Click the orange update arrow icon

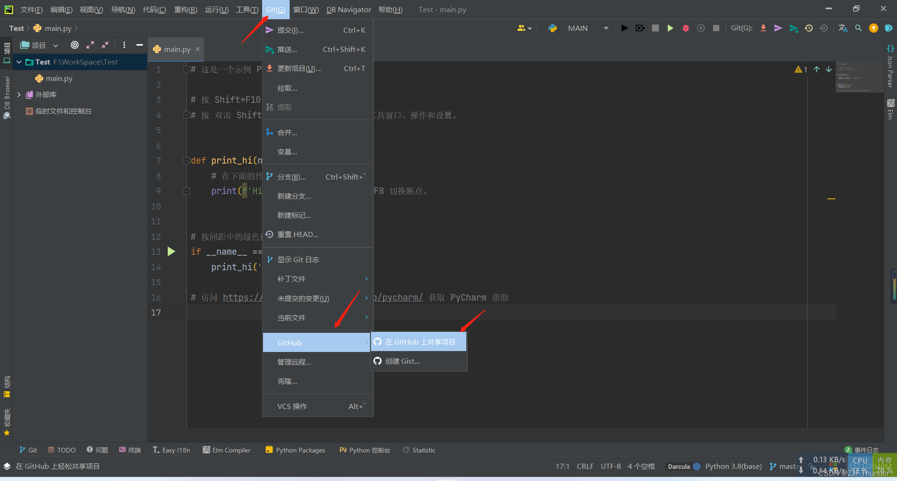(x=873, y=28)
